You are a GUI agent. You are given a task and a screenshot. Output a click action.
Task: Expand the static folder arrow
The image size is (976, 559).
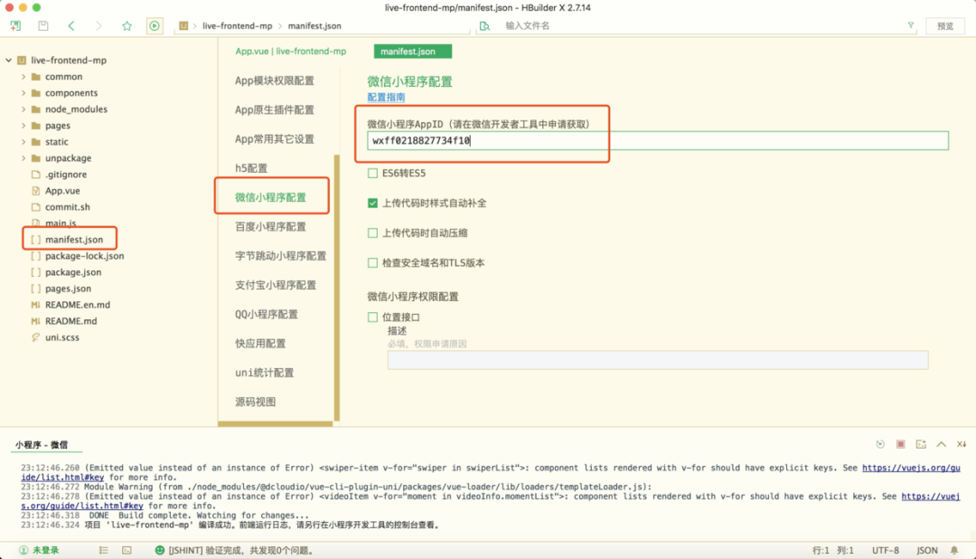[23, 141]
